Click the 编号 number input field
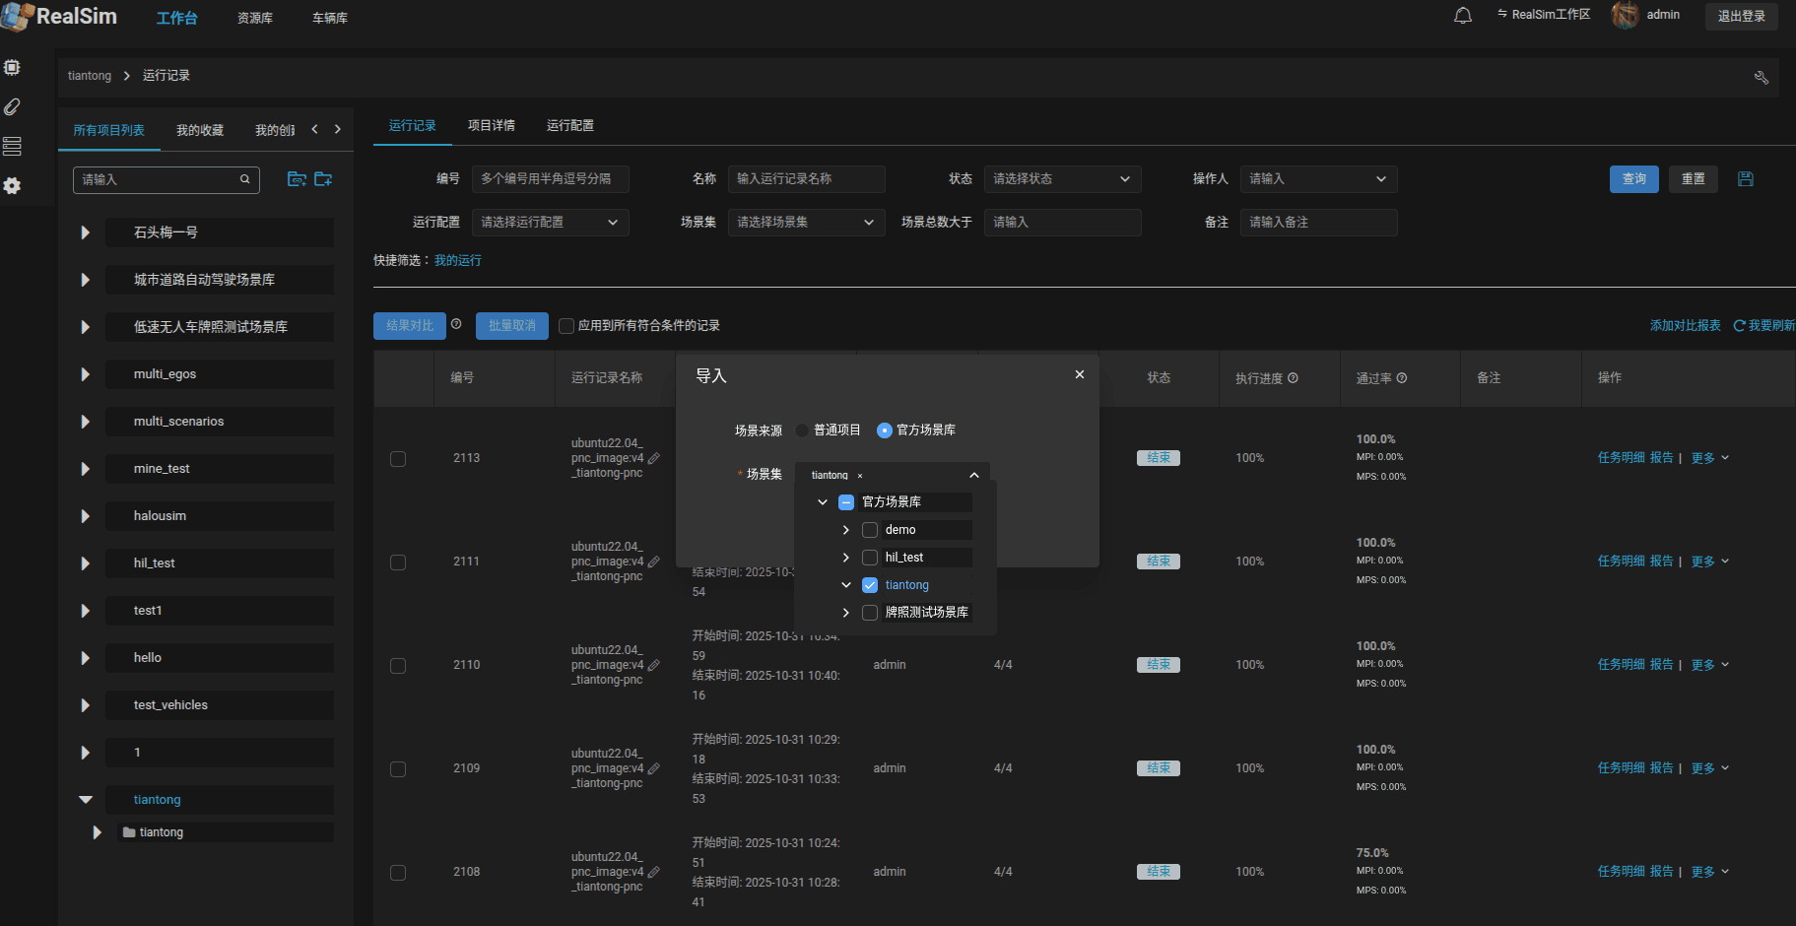This screenshot has height=926, width=1796. [x=550, y=179]
